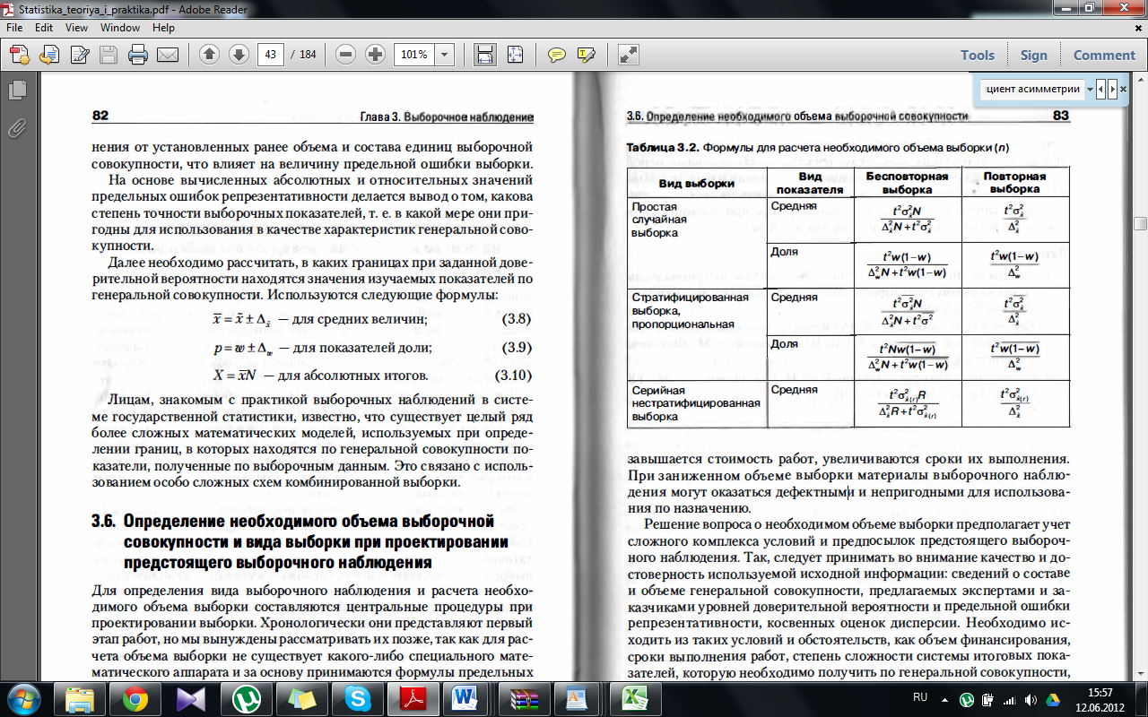Open the Window menu

[119, 28]
